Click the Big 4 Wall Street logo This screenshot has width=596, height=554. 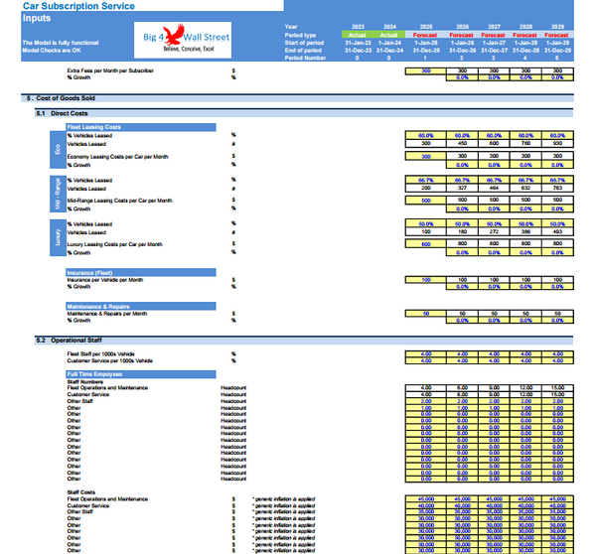[188, 44]
